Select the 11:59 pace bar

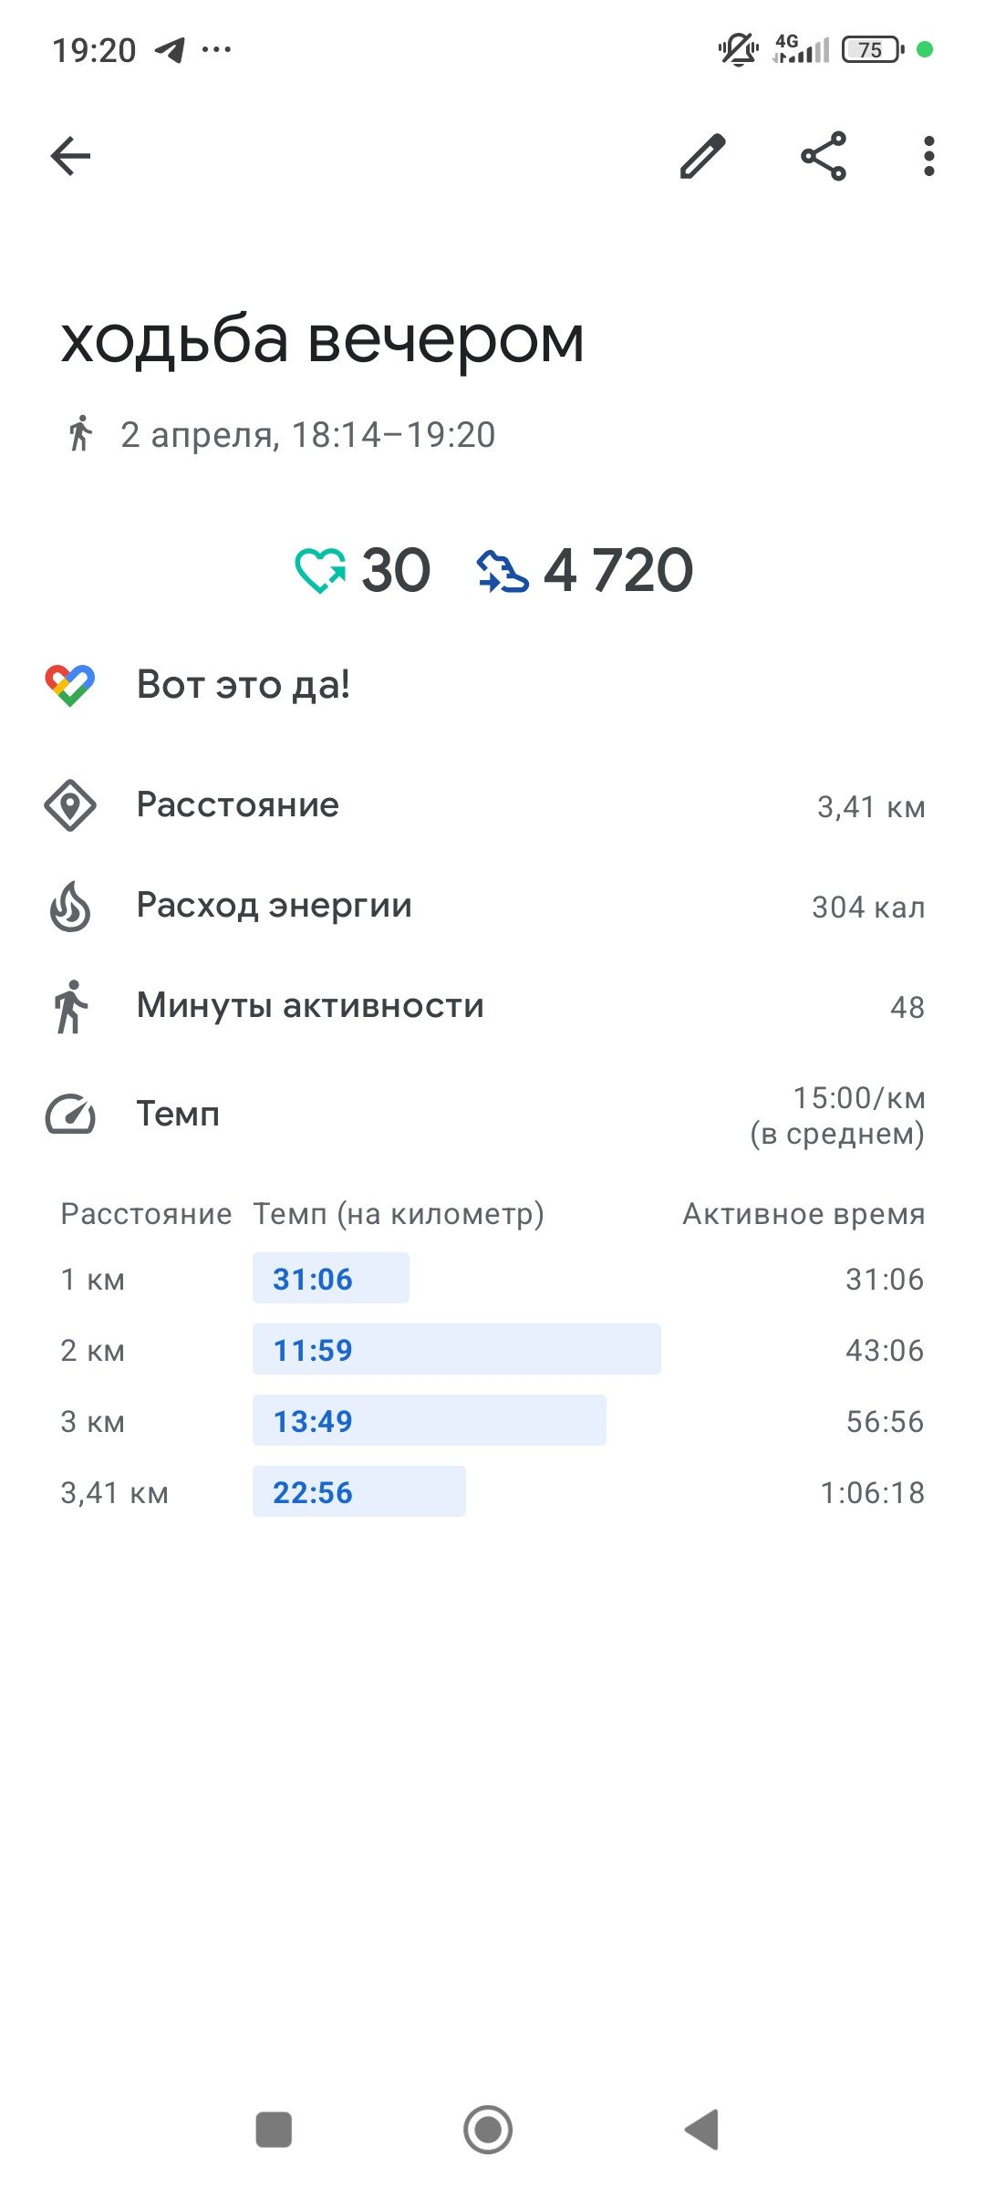pyautogui.click(x=457, y=1349)
